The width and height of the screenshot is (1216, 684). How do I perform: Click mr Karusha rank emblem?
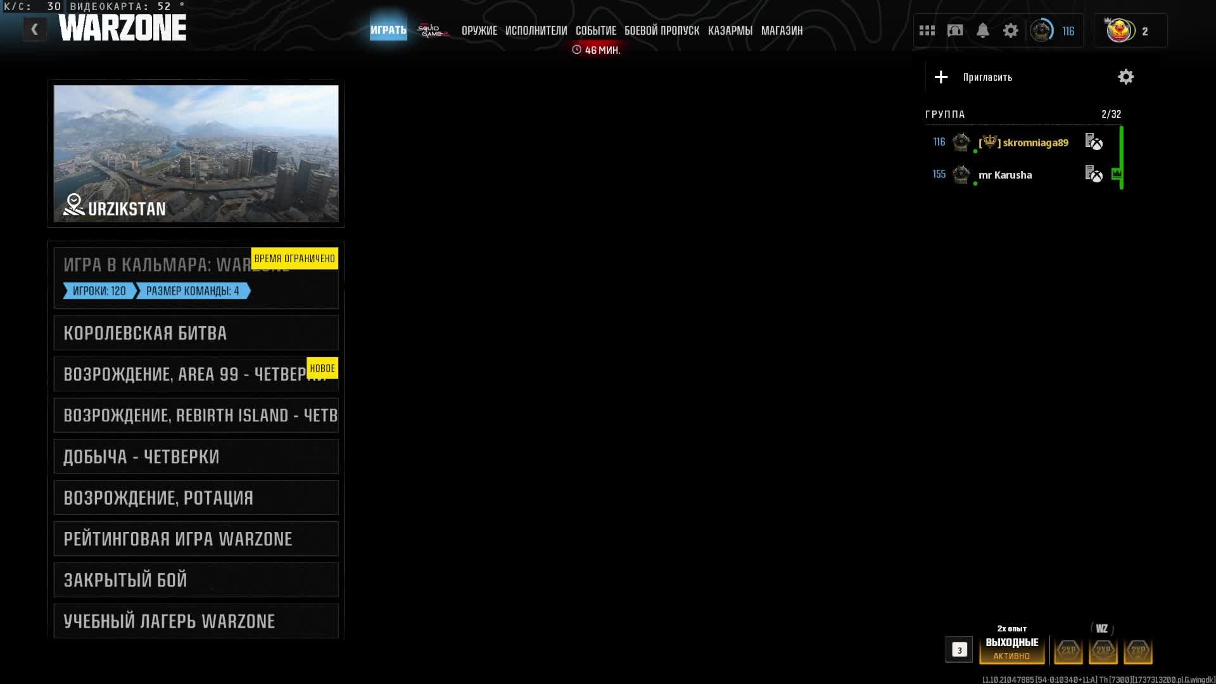point(961,174)
